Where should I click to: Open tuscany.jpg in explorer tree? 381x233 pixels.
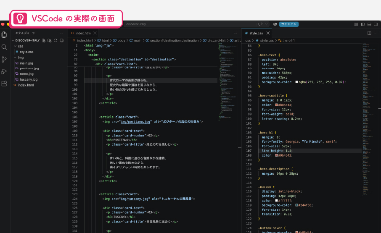coord(29,79)
